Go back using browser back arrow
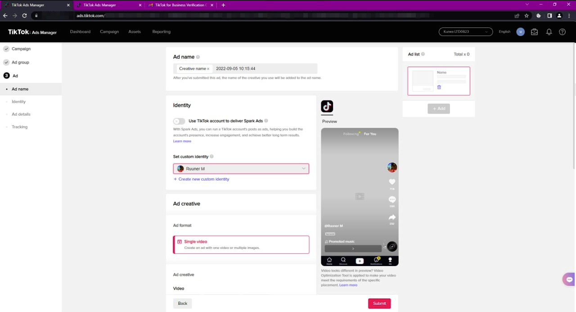The image size is (576, 312). point(5,15)
